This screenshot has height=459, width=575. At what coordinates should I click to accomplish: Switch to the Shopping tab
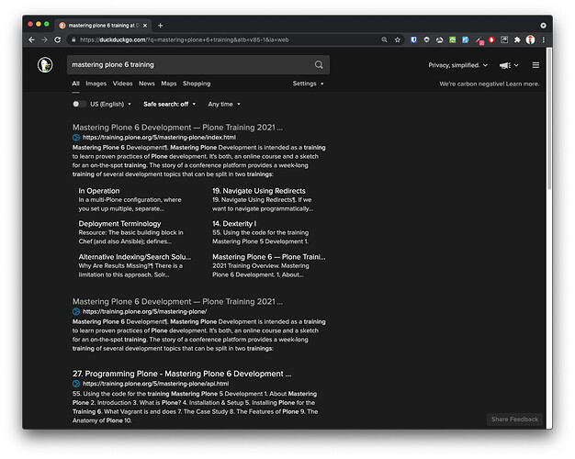[x=197, y=84]
